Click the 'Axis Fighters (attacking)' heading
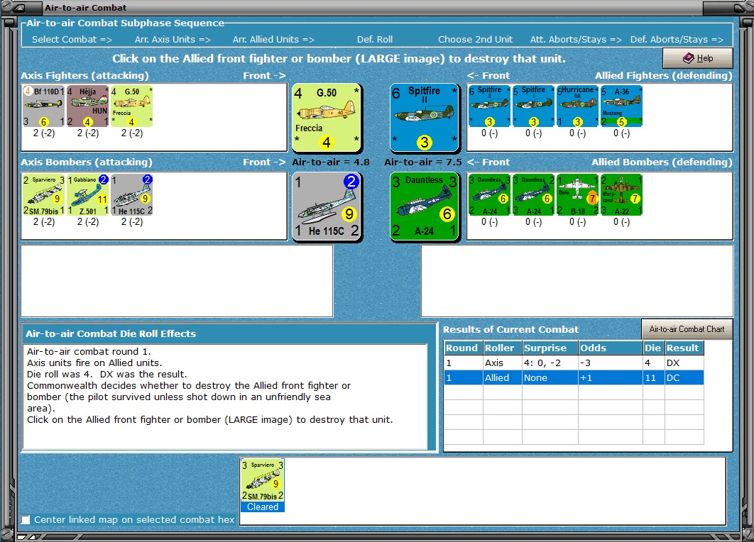Screen dimensions: 754x542 click(84, 75)
